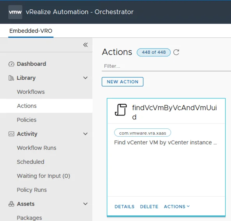Open Scheduled in the sidebar
231x221 pixels.
click(x=30, y=162)
